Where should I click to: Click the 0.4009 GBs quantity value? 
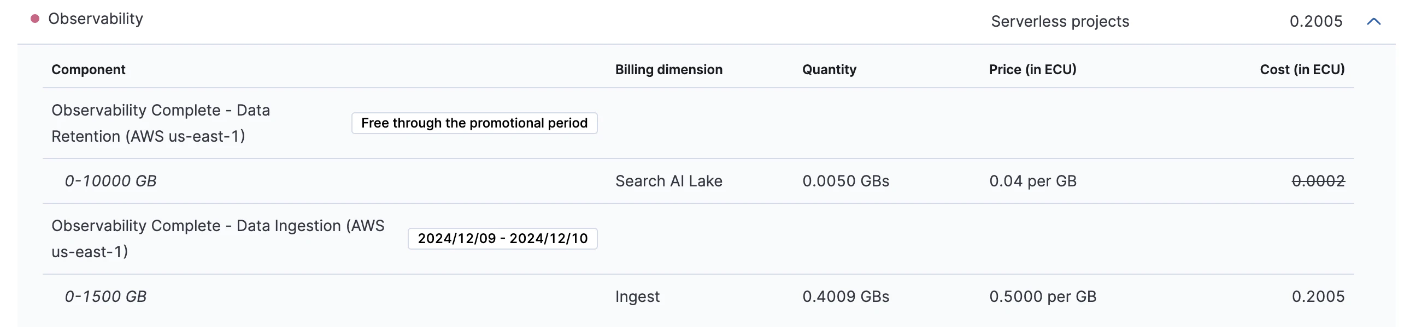(845, 296)
